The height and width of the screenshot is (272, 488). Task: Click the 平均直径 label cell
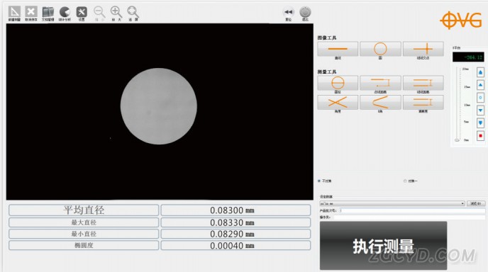(84, 210)
